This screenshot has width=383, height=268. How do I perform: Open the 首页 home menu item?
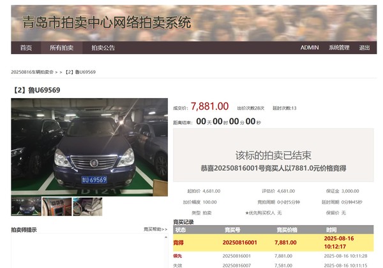click(x=26, y=48)
